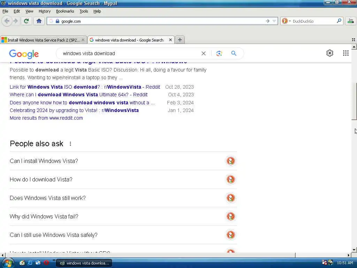Open the Google apps grid
The width and height of the screenshot is (357, 268).
click(345, 53)
